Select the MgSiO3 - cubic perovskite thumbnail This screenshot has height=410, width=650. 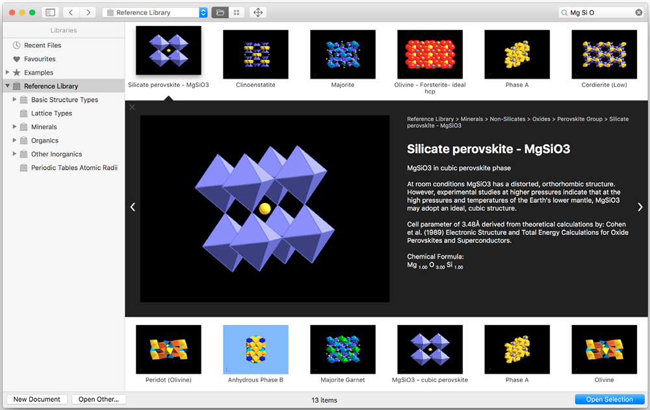[430, 349]
